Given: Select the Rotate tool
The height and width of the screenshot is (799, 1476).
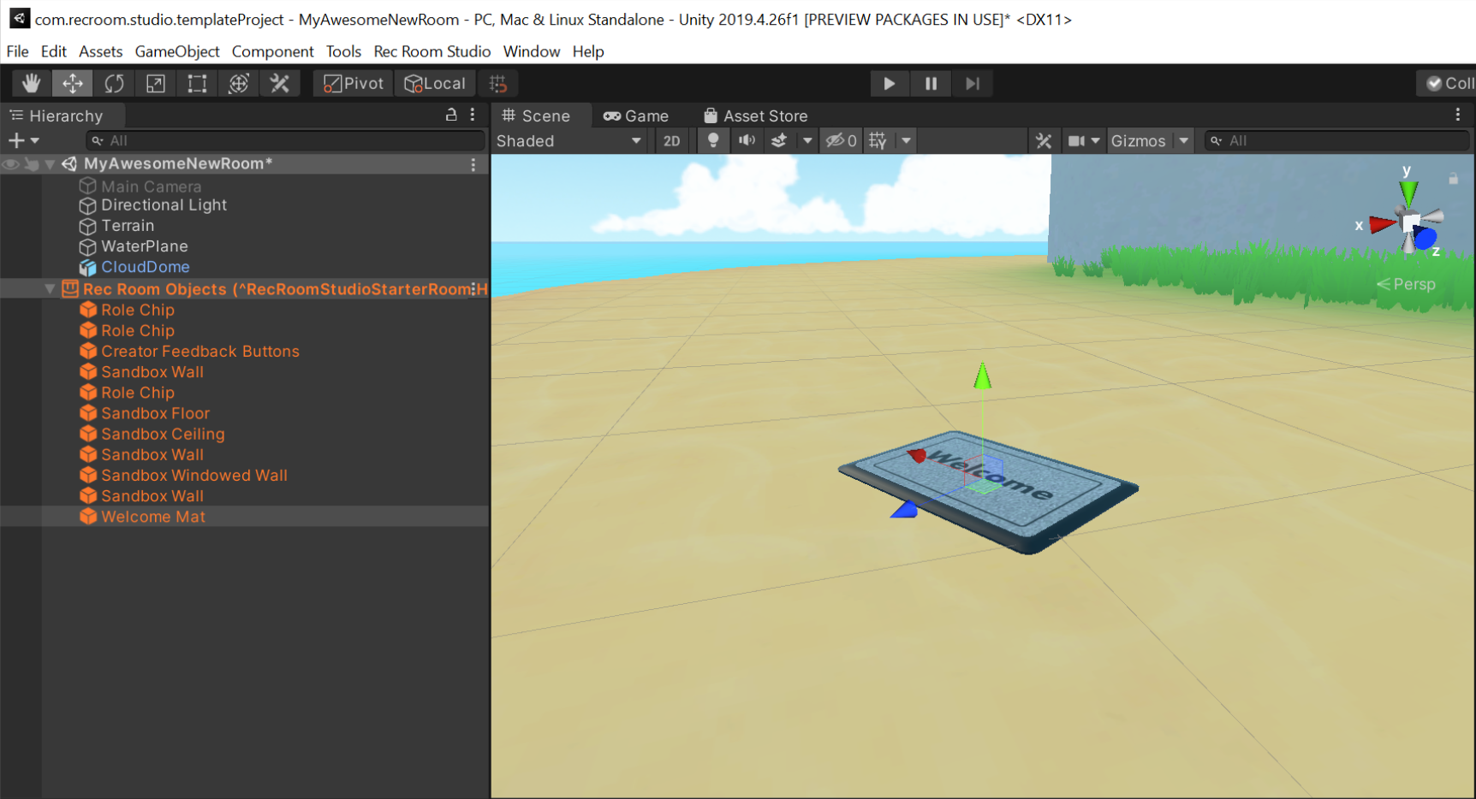Looking at the screenshot, I should tap(114, 83).
